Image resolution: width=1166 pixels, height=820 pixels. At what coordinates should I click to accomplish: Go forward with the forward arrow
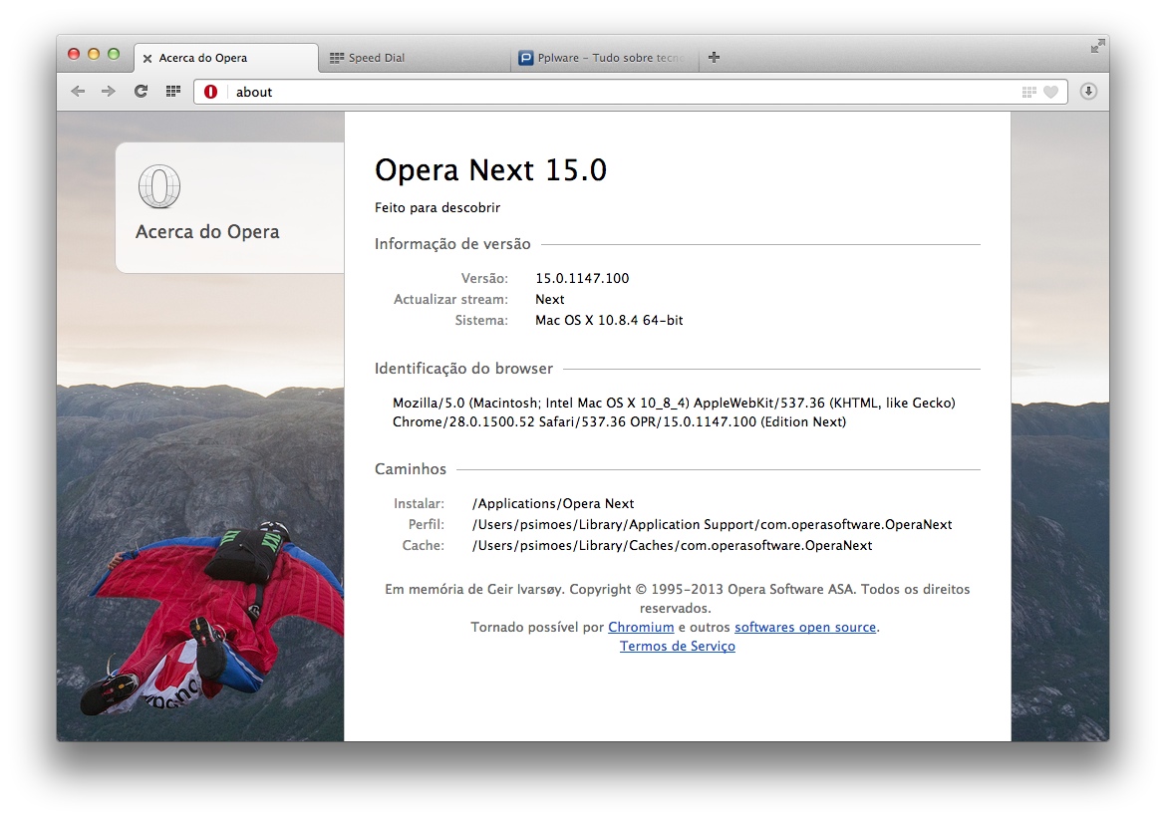(109, 92)
